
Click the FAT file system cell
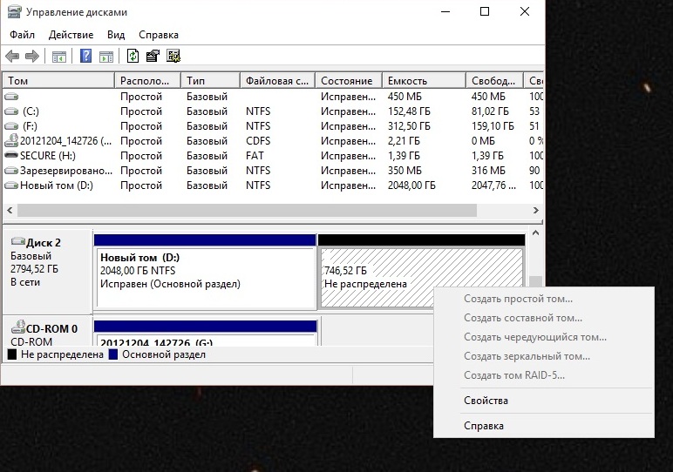click(x=255, y=156)
